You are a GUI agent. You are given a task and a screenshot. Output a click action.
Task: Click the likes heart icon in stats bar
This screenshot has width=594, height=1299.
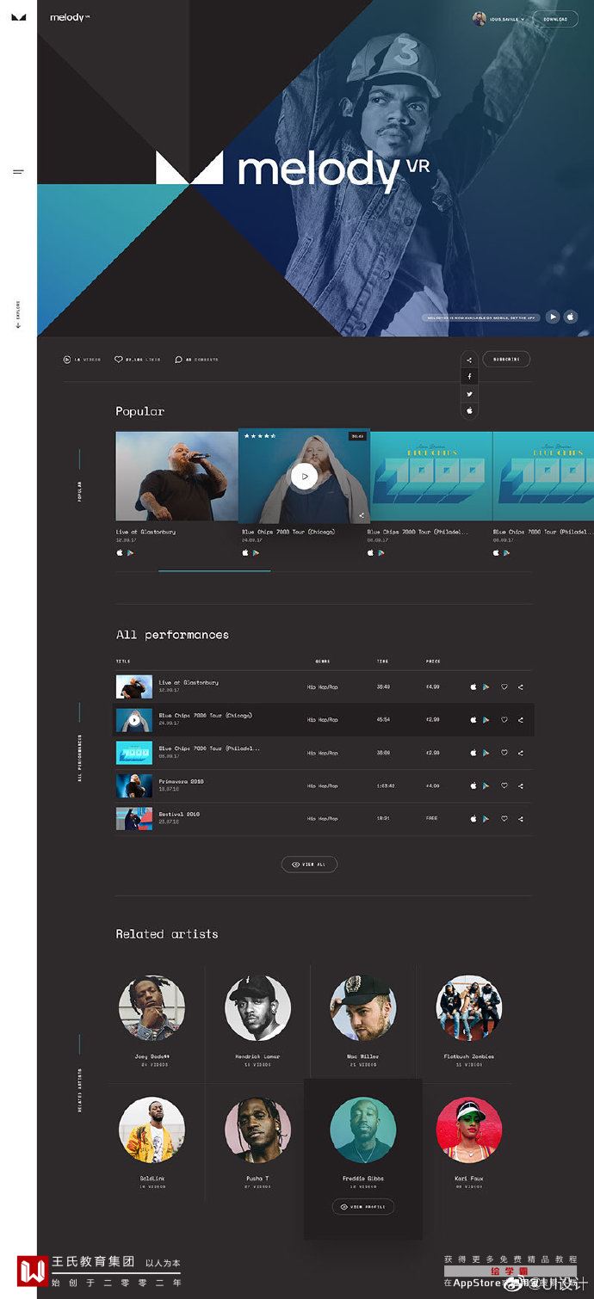click(119, 360)
